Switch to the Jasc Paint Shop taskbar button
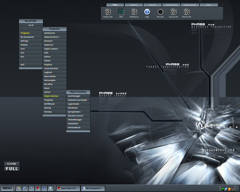This screenshot has height=192, width=240. (68, 188)
